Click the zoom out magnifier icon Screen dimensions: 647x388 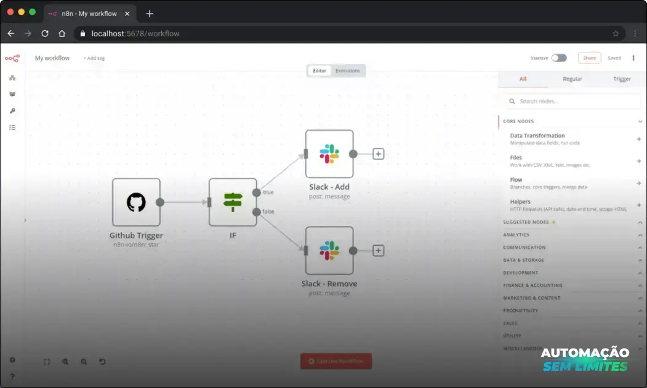tap(84, 362)
